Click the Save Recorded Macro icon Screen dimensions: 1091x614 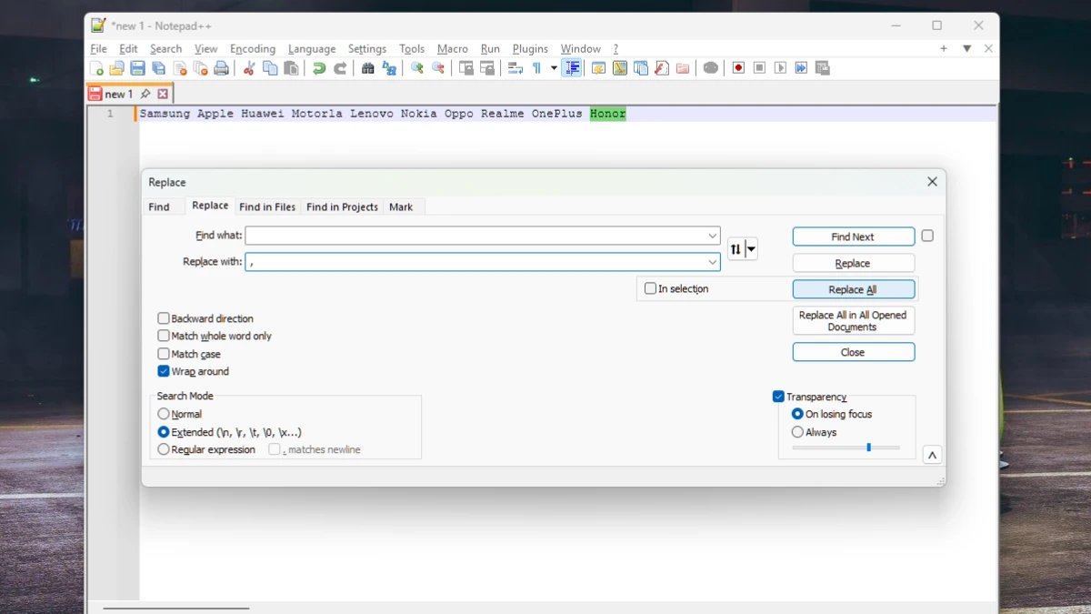pos(822,68)
